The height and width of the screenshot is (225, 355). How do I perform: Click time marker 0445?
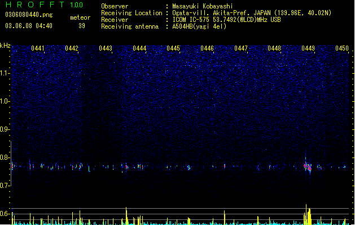pyautogui.click(x=173, y=48)
